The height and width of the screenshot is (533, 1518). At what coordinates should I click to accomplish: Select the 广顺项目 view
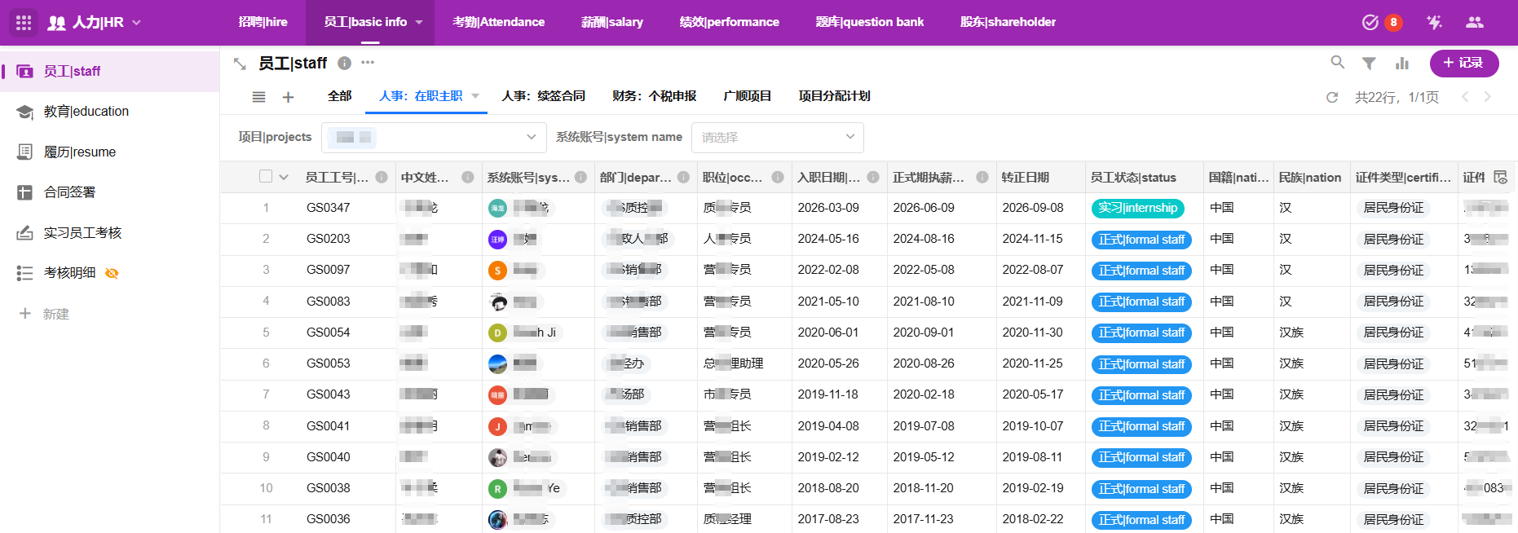point(747,96)
